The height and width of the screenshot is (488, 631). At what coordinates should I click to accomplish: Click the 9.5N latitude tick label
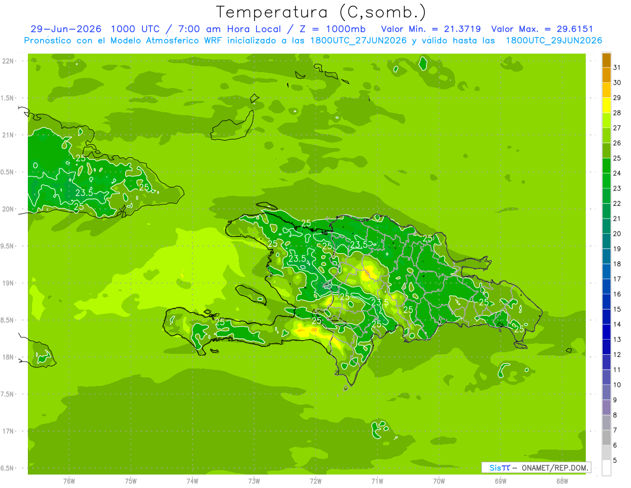pos(8,246)
